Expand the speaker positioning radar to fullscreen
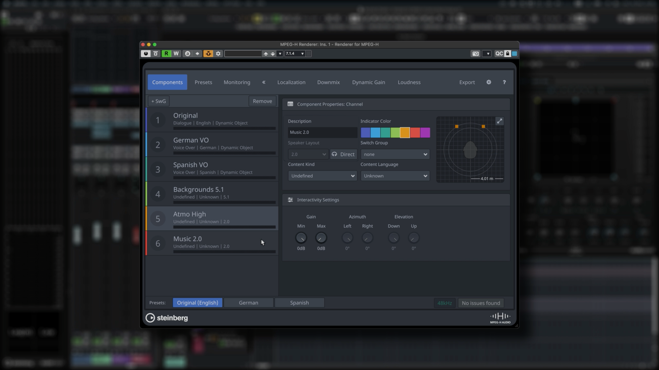Screen dimensions: 659x370 (500, 121)
